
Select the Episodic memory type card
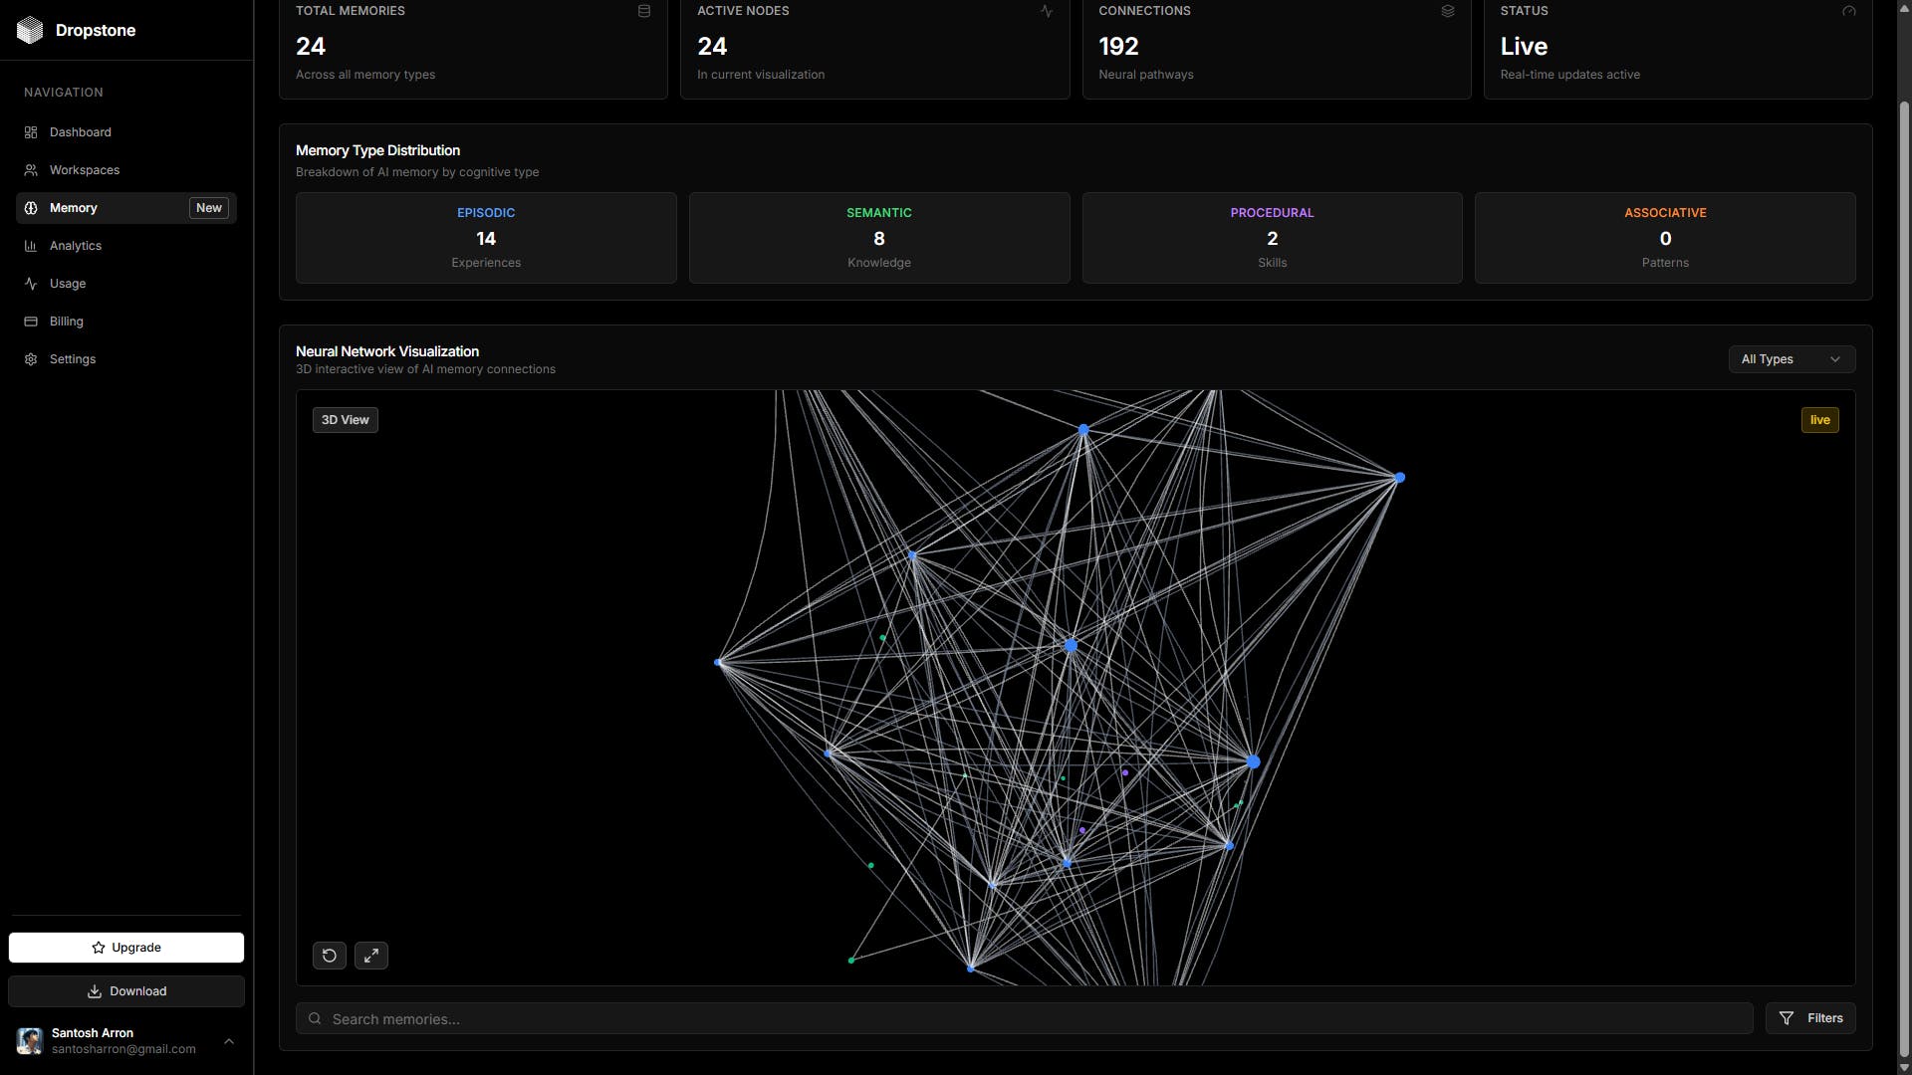(x=486, y=238)
